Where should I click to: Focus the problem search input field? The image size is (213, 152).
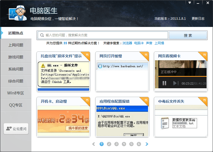pos(103,35)
